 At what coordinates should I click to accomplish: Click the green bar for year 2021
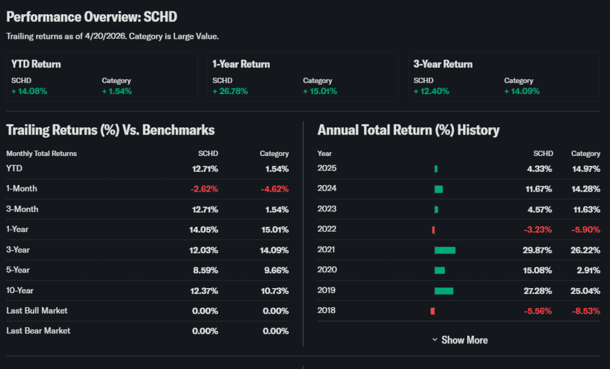(445, 250)
